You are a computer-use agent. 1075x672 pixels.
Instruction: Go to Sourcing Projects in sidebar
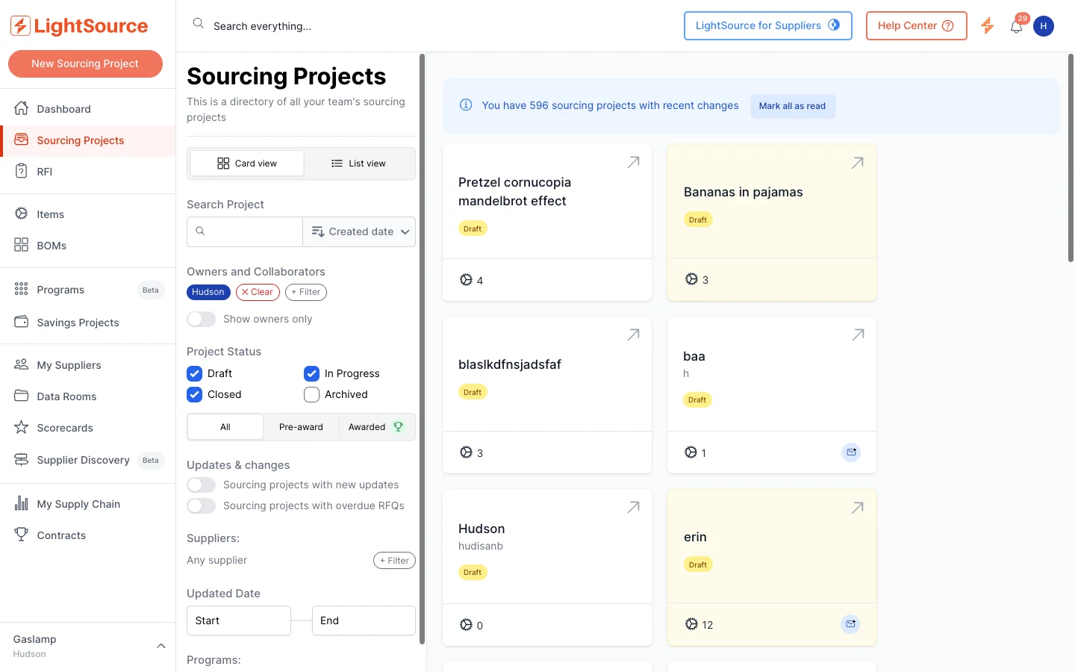pyautogui.click(x=88, y=140)
